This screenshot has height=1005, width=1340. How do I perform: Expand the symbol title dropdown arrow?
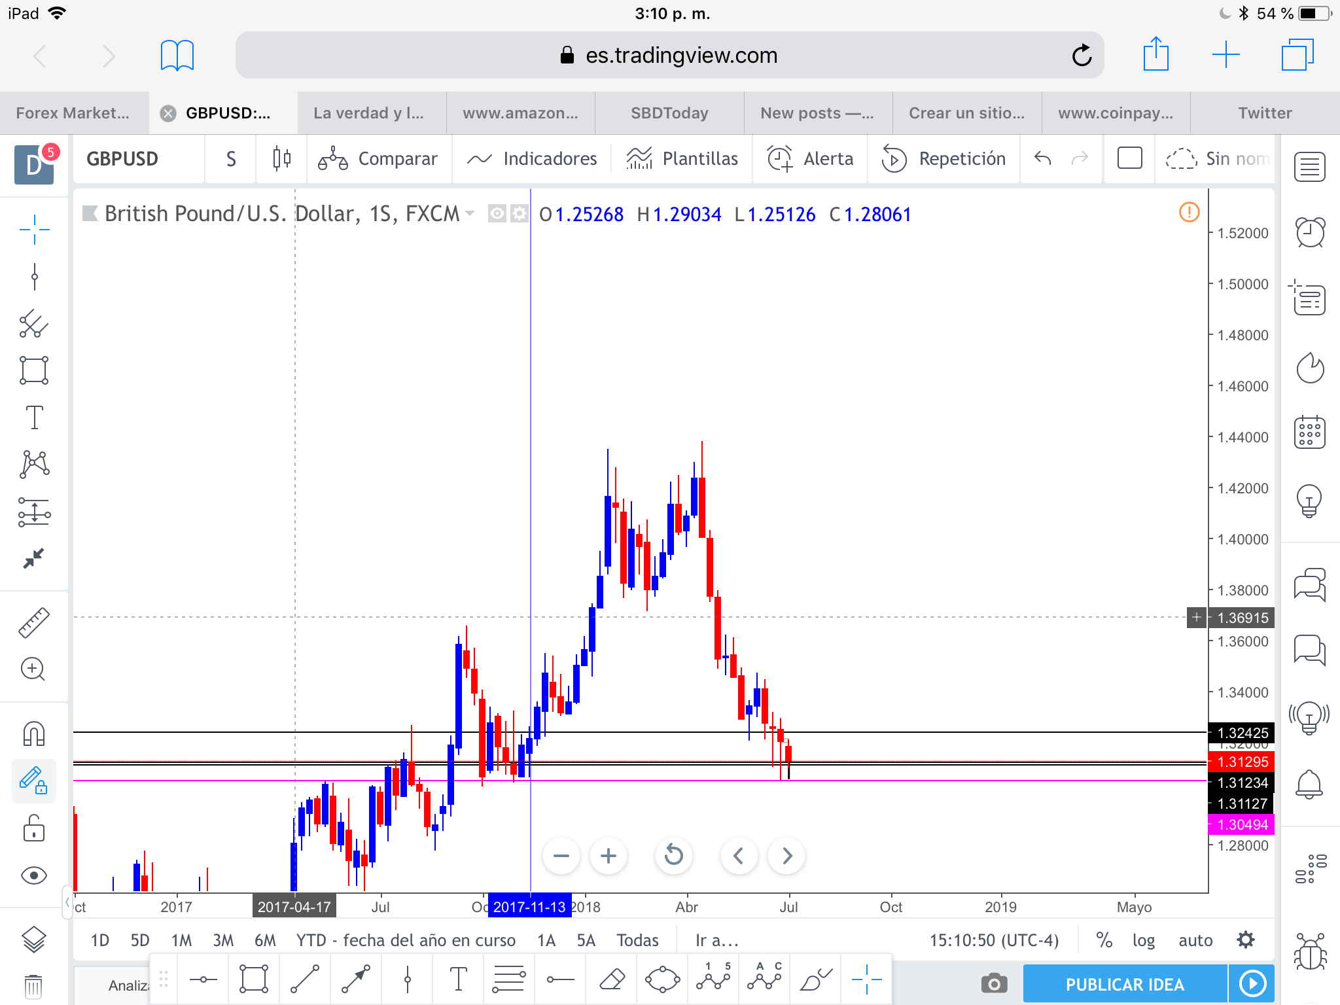coord(470,213)
